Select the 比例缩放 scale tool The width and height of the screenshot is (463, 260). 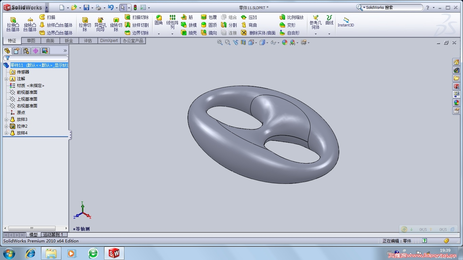point(291,17)
